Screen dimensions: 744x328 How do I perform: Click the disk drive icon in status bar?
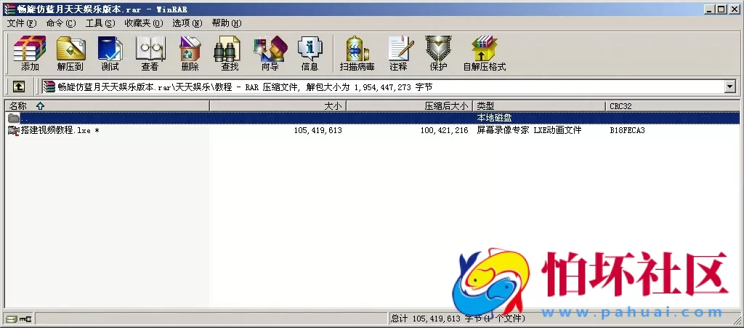12,319
